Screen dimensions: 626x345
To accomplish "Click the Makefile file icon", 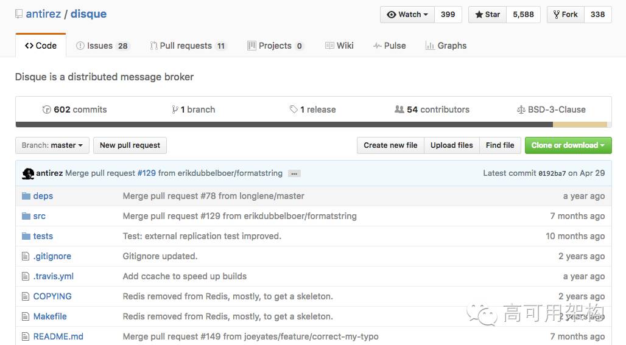I will [x=26, y=316].
